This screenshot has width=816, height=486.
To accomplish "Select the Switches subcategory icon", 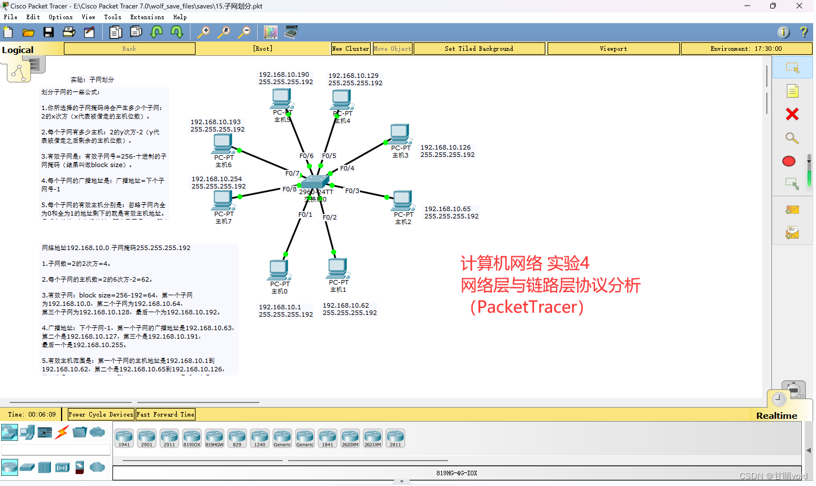I will point(27,467).
